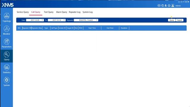Open the System settings section
Image resolution: width=190 pixels, height=107 pixels.
point(7,82)
